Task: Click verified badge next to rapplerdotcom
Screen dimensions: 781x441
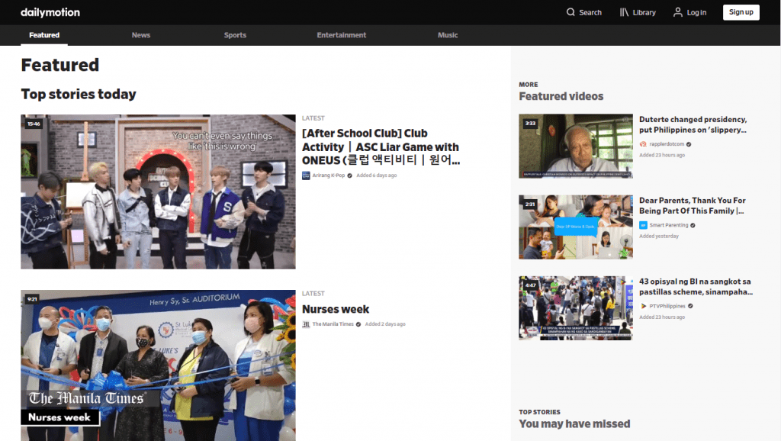Action: [x=689, y=144]
